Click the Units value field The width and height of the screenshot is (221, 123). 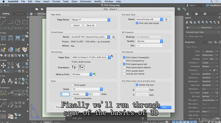96,94
